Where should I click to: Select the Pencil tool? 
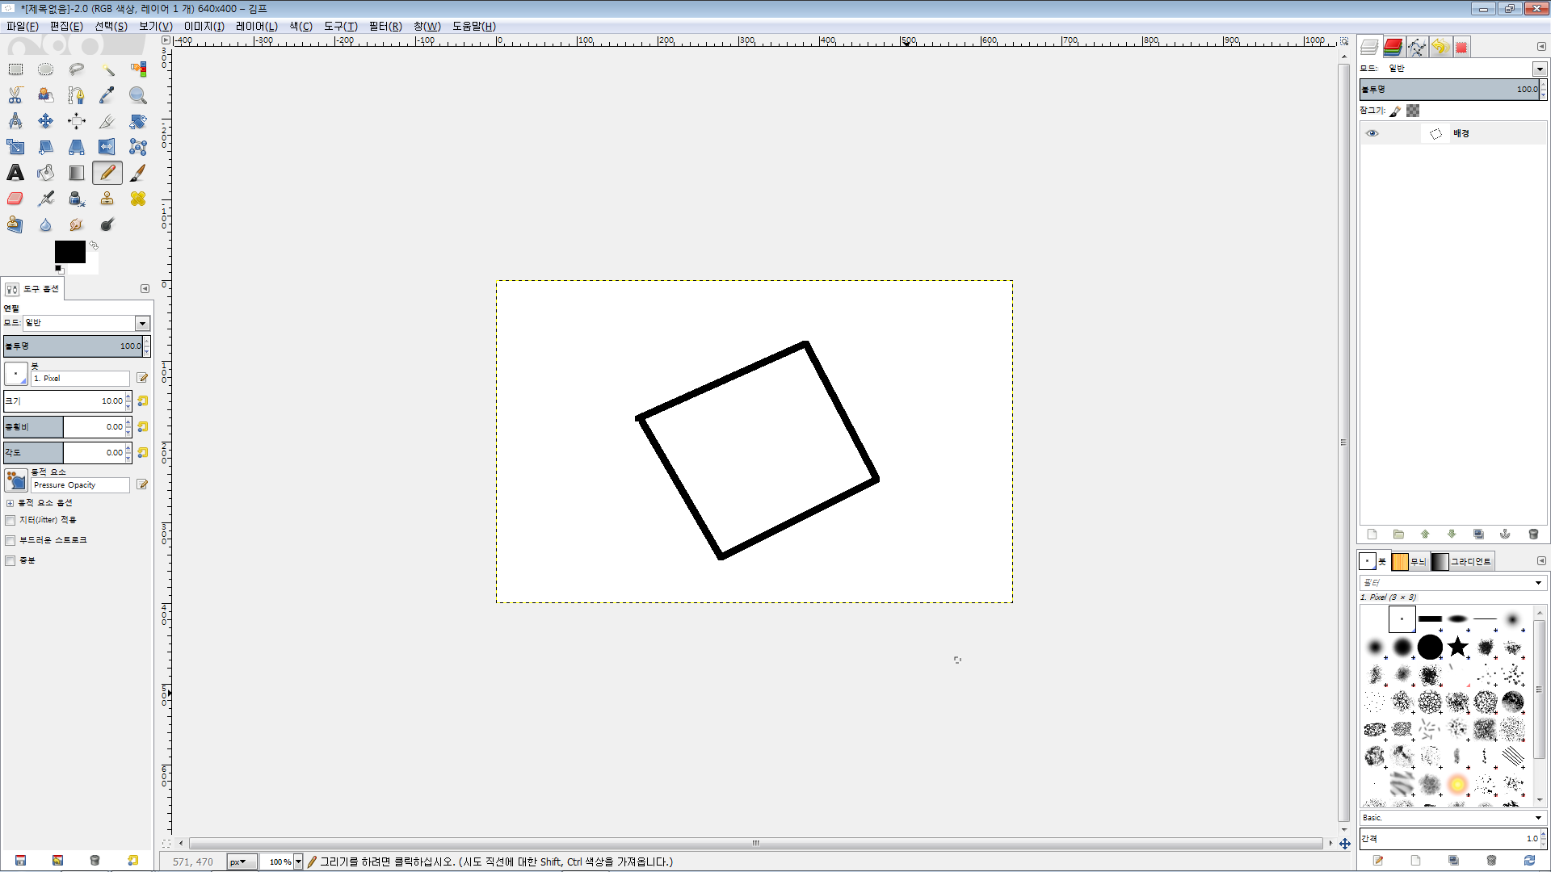pos(107,173)
